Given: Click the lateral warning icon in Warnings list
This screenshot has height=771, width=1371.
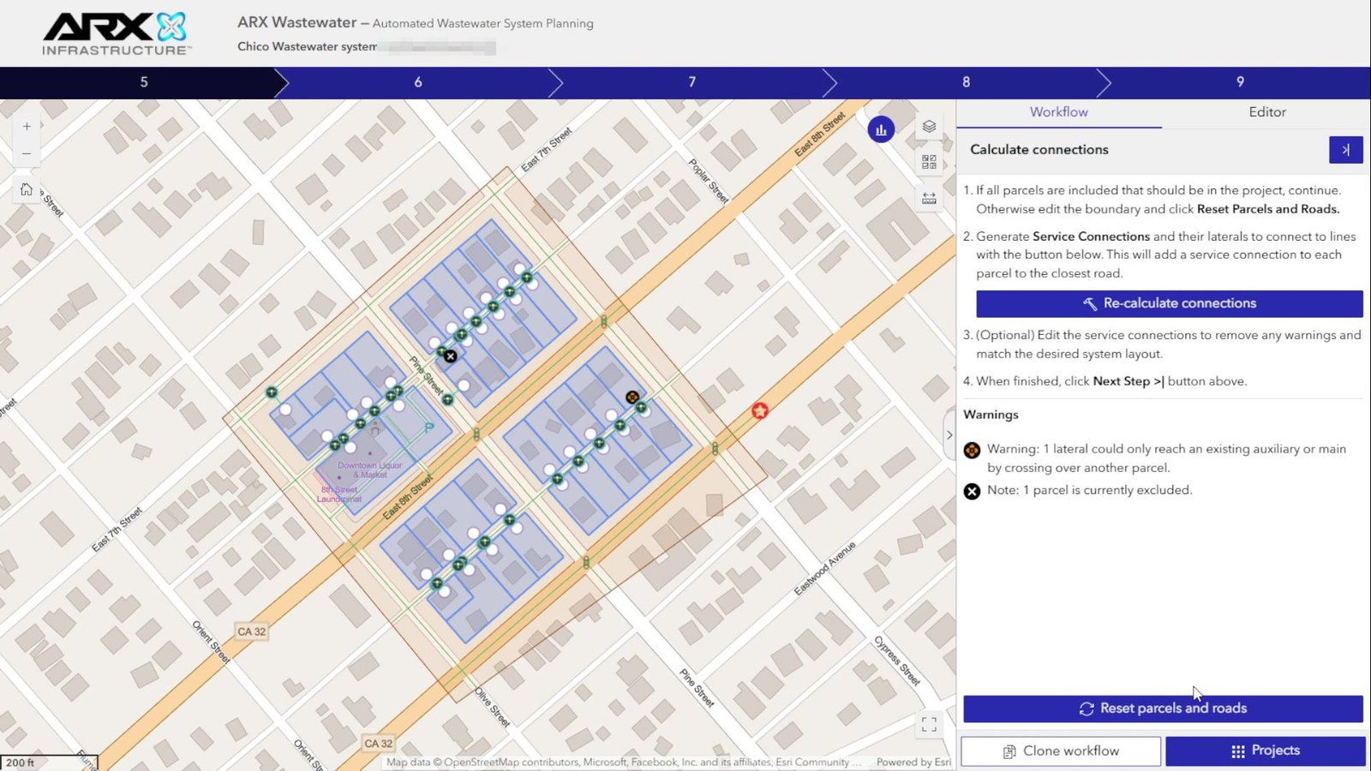Looking at the screenshot, I should point(972,451).
